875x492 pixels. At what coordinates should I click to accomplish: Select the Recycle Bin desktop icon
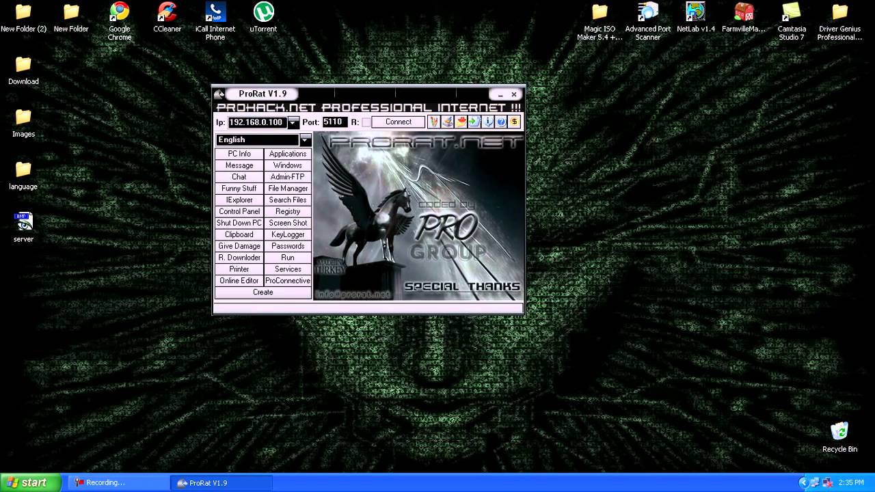(x=839, y=437)
